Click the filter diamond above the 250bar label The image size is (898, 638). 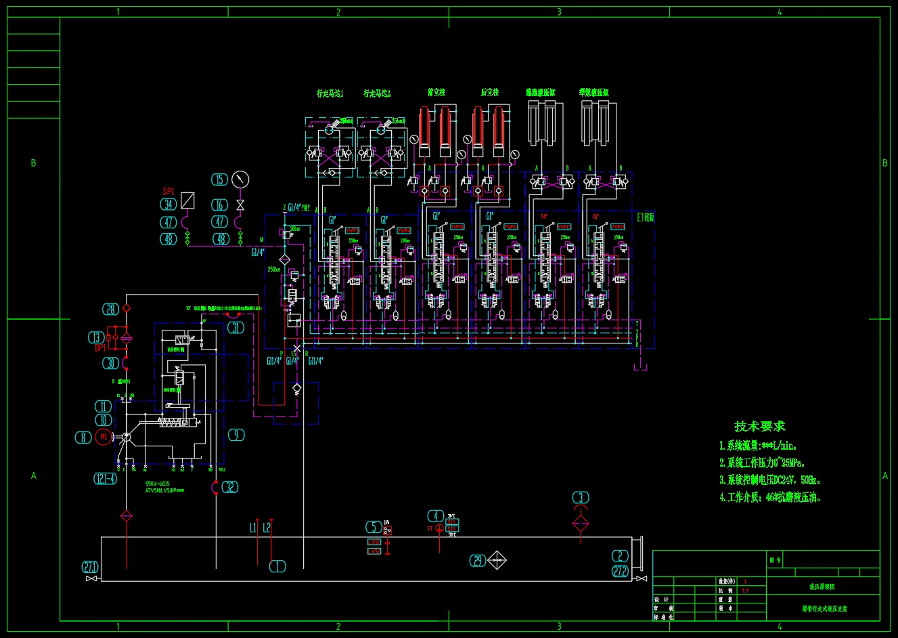(284, 259)
